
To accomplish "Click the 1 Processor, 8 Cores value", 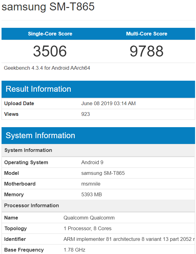I will pos(88,228).
